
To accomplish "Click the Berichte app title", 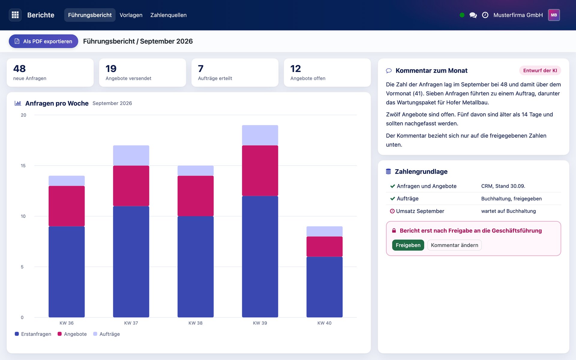I will 41,15.
